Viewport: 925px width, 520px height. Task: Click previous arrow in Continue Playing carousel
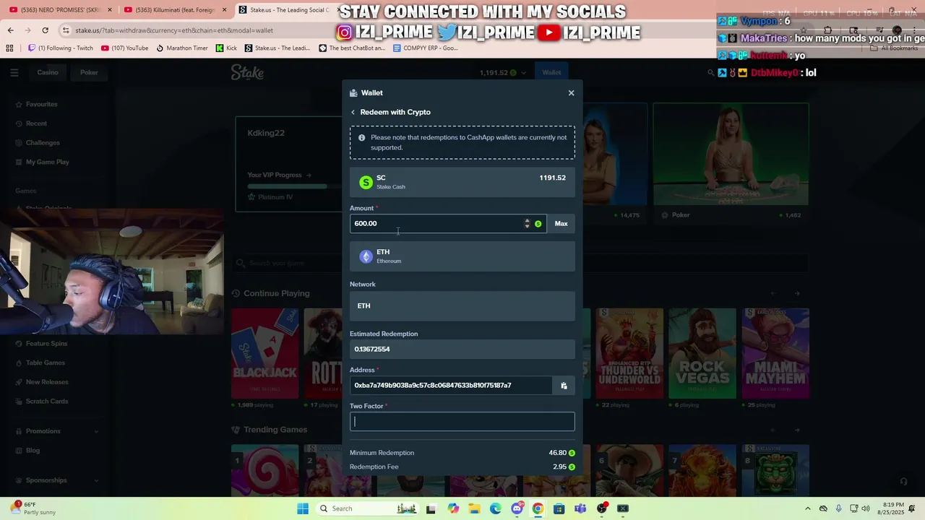click(x=773, y=293)
